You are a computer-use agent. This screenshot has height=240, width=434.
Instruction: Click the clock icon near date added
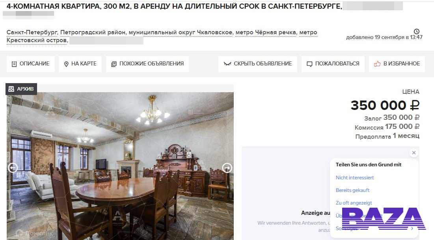click(x=417, y=31)
